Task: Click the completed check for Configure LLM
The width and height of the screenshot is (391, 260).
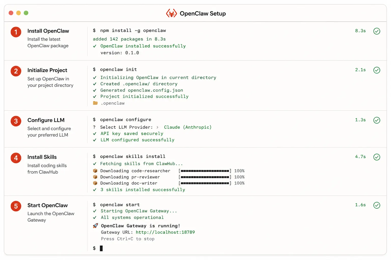Action: [377, 120]
